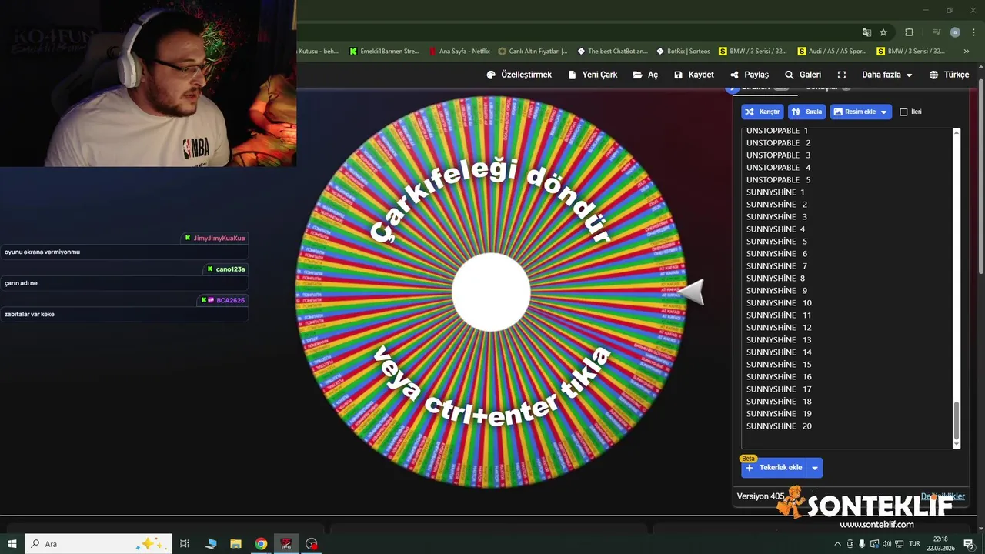Open the taskbar microphone icon
The image size is (985, 554).
[862, 544]
